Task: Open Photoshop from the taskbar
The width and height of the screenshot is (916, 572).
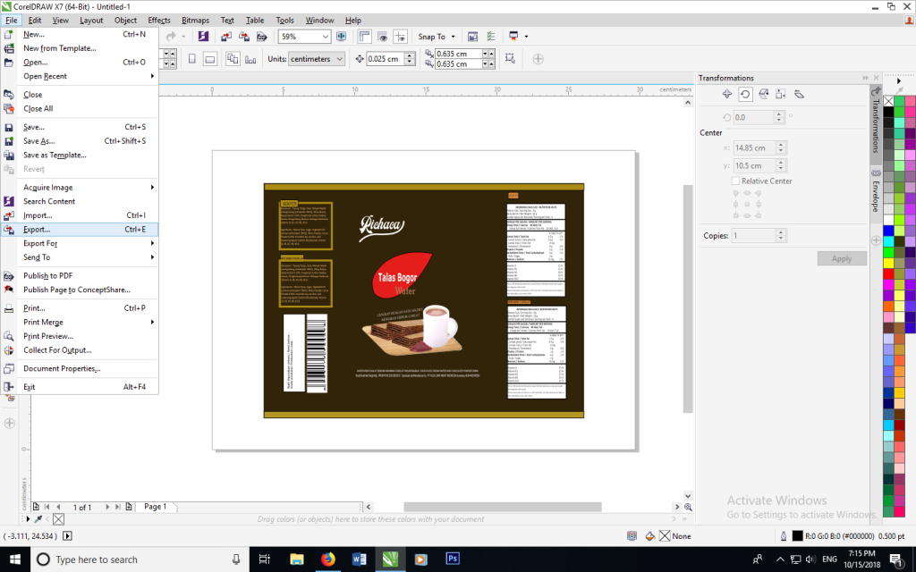Action: 452,559
